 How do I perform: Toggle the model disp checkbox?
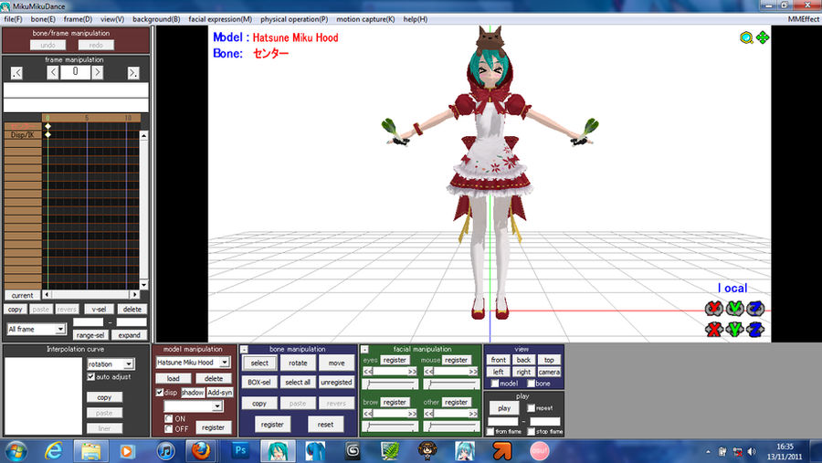click(x=160, y=392)
